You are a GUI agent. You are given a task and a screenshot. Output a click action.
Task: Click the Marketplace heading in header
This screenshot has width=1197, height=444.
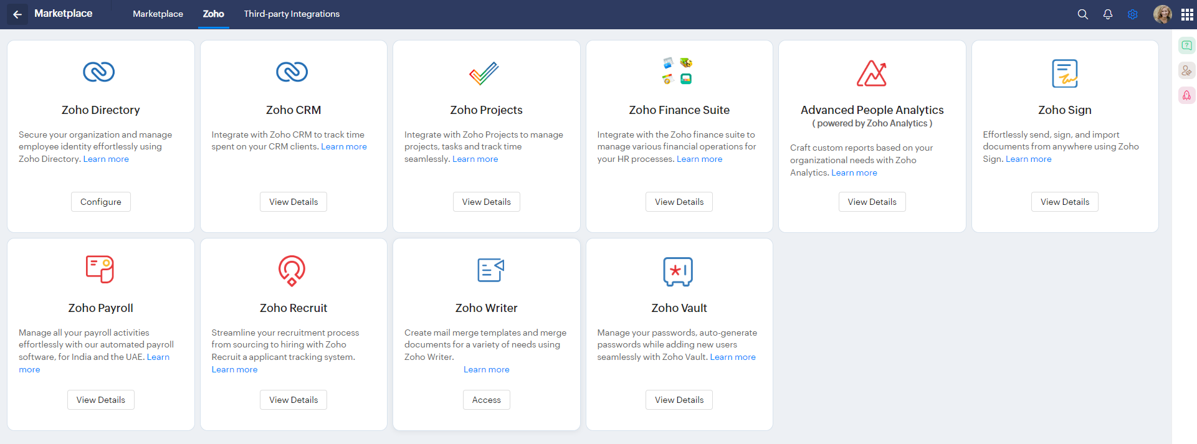tap(63, 14)
